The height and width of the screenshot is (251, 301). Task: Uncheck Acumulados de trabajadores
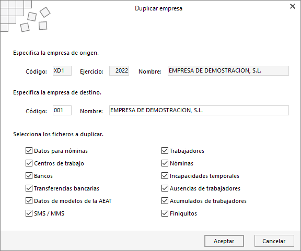165,201
